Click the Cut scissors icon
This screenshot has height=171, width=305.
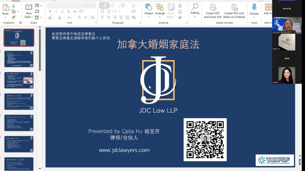(x=13, y=6)
